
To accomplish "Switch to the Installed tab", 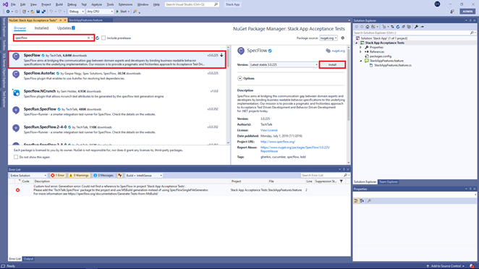I will pyautogui.click(x=41, y=28).
